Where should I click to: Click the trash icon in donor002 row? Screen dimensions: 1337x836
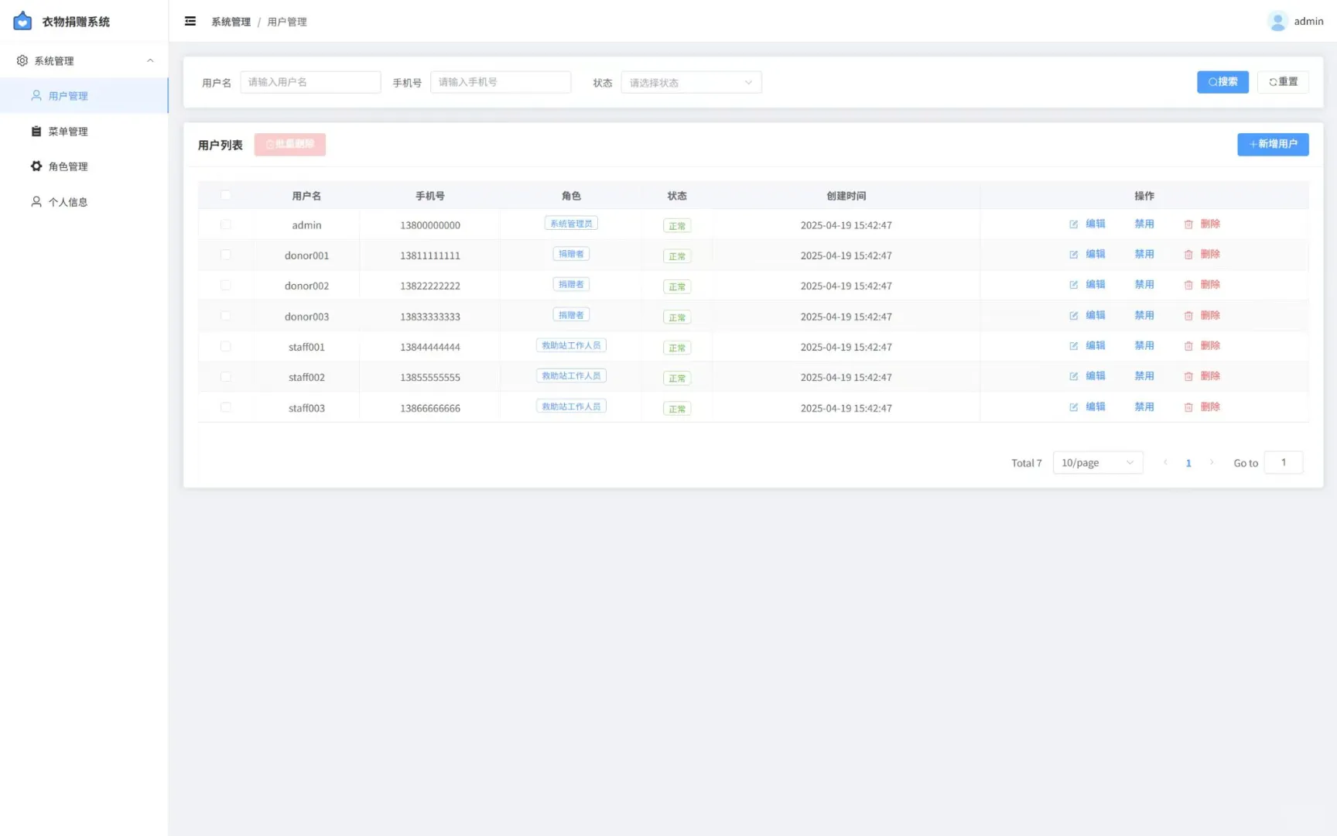(1188, 285)
